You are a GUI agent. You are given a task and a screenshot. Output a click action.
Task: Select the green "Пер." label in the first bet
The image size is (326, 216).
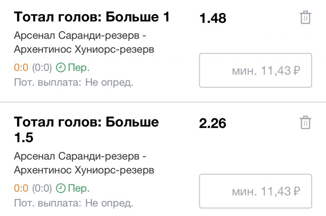coord(78,67)
